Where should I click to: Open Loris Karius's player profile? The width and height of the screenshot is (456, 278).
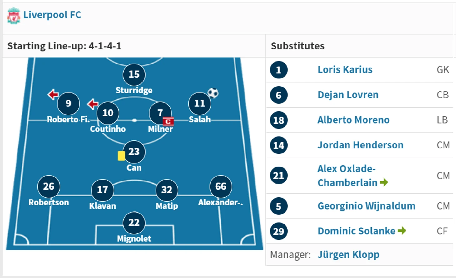[345, 69]
